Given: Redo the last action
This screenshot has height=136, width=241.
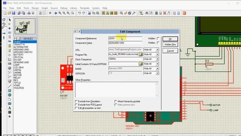Looking at the screenshot, I should [x=84, y=13].
